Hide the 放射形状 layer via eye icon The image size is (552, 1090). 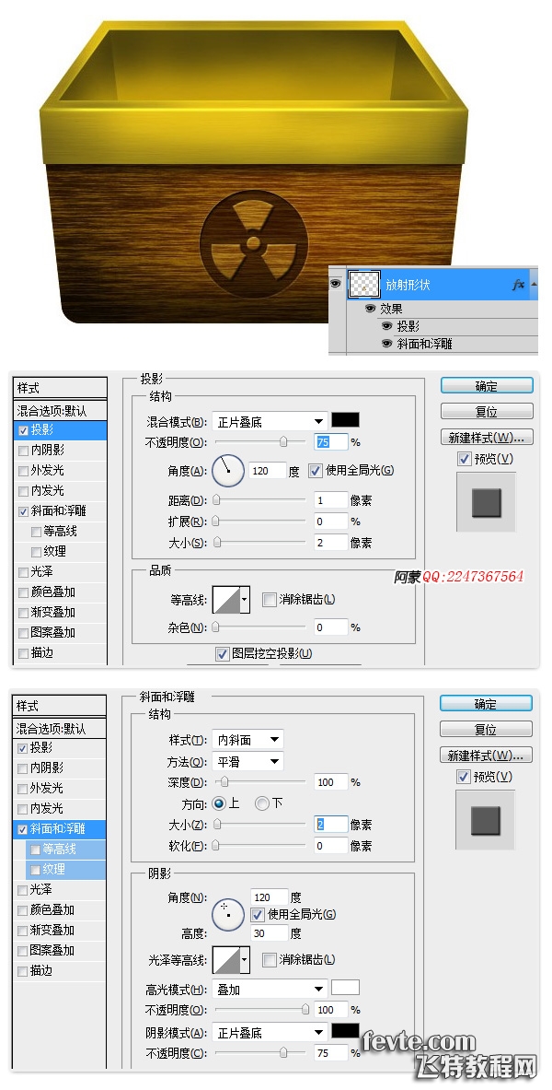[336, 285]
